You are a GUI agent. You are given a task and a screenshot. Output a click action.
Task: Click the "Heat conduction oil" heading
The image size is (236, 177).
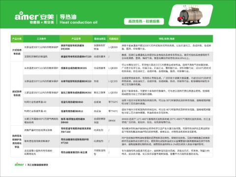(79, 22)
